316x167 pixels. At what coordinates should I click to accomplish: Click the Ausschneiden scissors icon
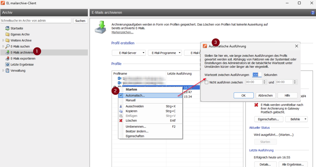tap(121, 106)
